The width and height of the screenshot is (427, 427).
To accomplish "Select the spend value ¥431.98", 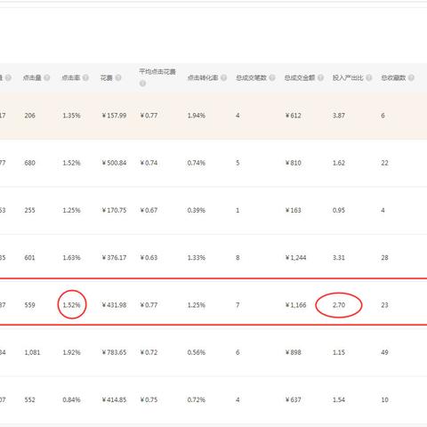I will [114, 305].
